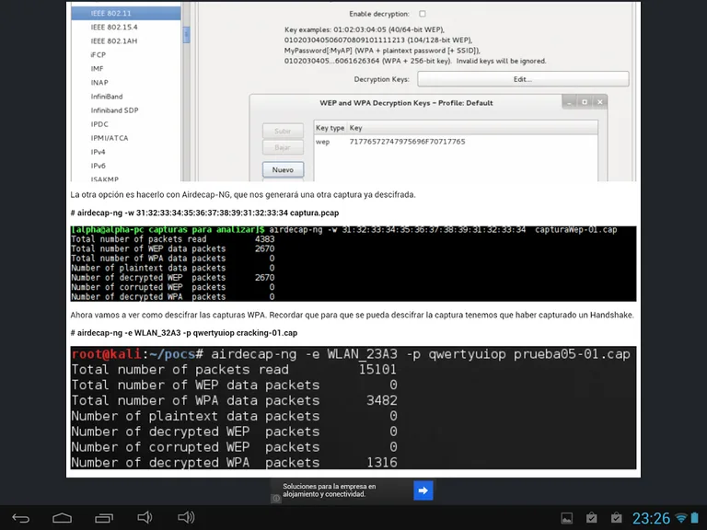Select IEEE 802.11 in the protocol list
Viewport: 707px width, 530px height.
coord(126,13)
